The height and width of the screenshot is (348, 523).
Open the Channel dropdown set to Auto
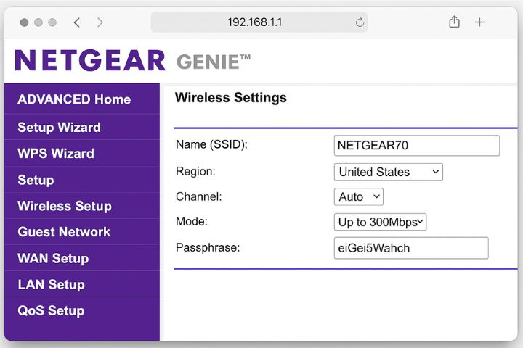pos(359,196)
